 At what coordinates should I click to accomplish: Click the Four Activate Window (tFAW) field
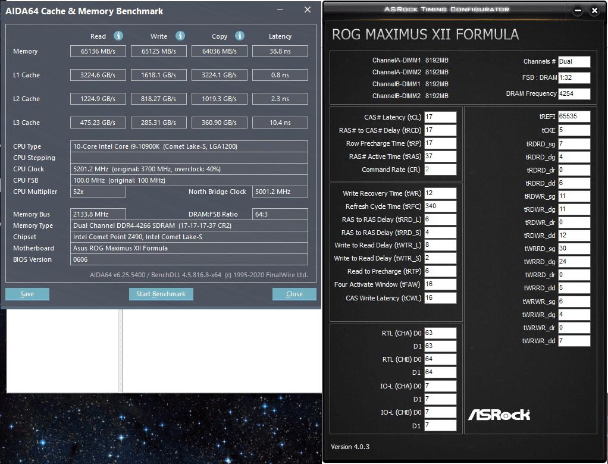(440, 284)
